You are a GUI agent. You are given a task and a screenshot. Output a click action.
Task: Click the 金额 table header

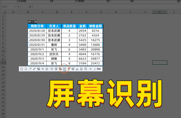pos(82,26)
